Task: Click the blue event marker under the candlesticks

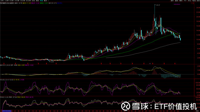Action: 150,64
